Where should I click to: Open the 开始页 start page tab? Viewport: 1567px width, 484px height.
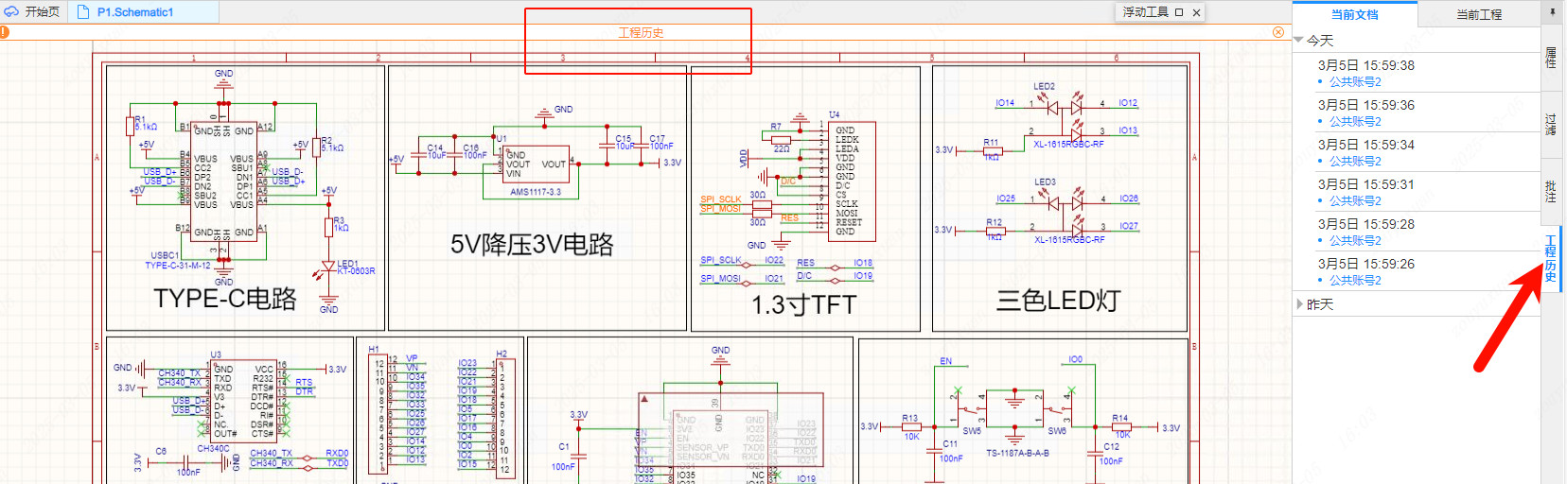coord(33,12)
